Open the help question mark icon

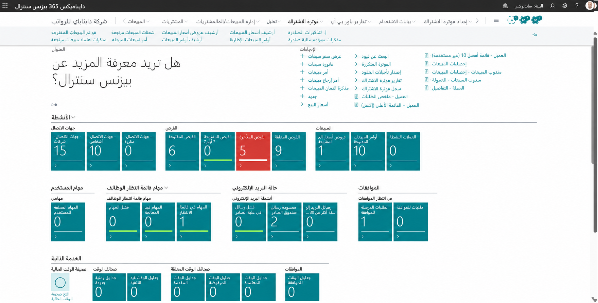coord(577,6)
